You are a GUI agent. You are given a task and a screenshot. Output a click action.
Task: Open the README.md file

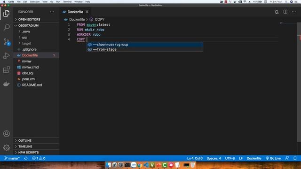click(36, 85)
